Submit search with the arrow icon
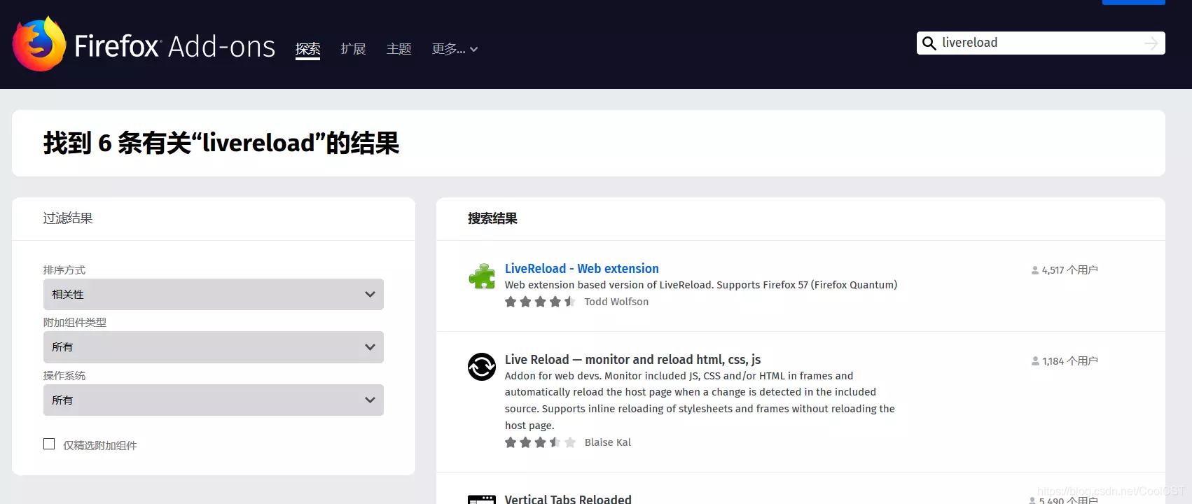The image size is (1192, 504). (x=1151, y=43)
